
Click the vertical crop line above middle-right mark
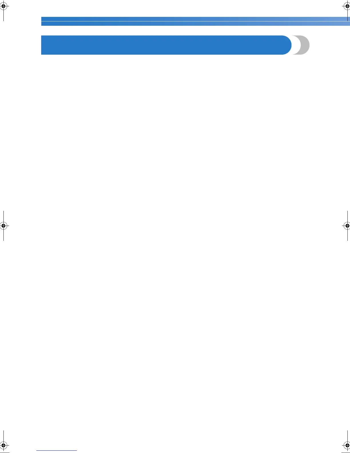[347, 216]
